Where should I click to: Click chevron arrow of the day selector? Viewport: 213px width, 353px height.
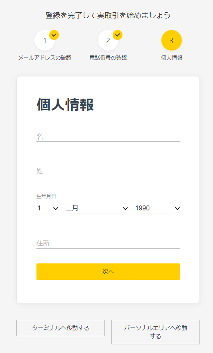[55, 208]
